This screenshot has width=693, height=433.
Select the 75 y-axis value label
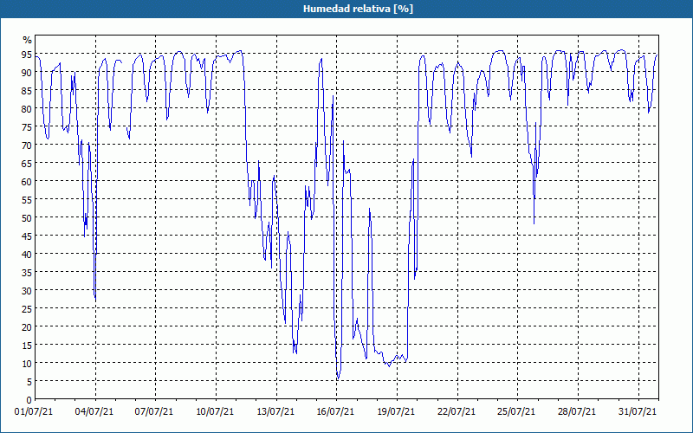[x=27, y=126]
